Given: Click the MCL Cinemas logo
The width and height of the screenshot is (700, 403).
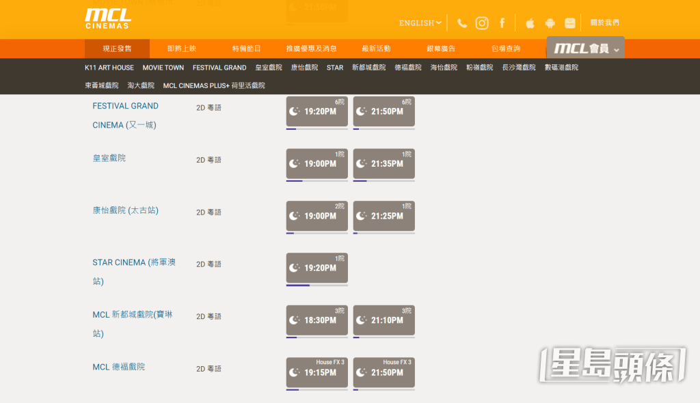Looking at the screenshot, I should tap(108, 18).
